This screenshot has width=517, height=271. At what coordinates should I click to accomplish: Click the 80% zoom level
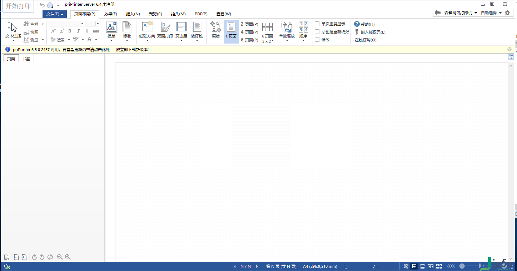(x=451, y=266)
